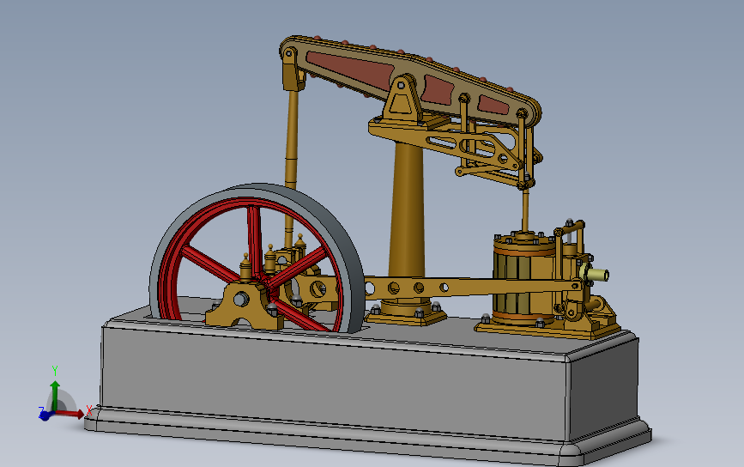Select the piston rod above the cylinder
Screen dimensions: 744x467
tap(525, 209)
